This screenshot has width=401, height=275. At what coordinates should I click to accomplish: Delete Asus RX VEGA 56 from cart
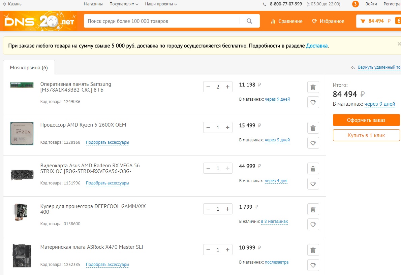coord(313,169)
